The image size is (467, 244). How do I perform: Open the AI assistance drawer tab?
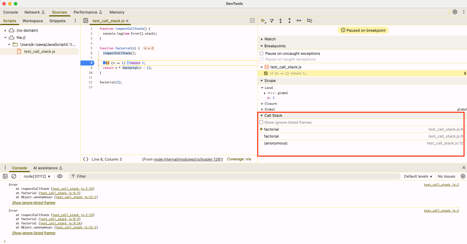click(x=48, y=168)
